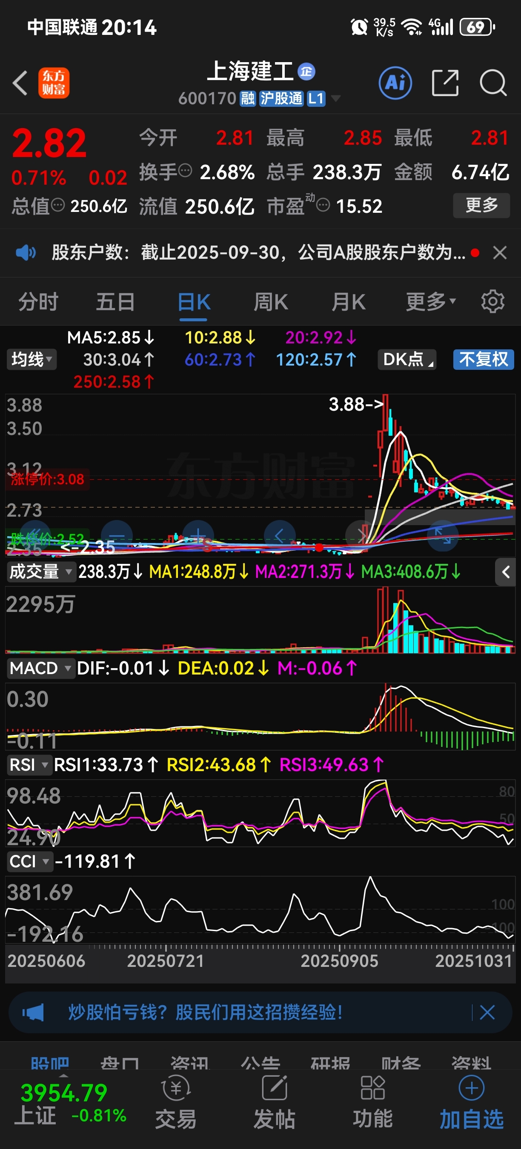The image size is (521, 1149).
Task: Open the 股东户数 announcement text
Action: 259,253
